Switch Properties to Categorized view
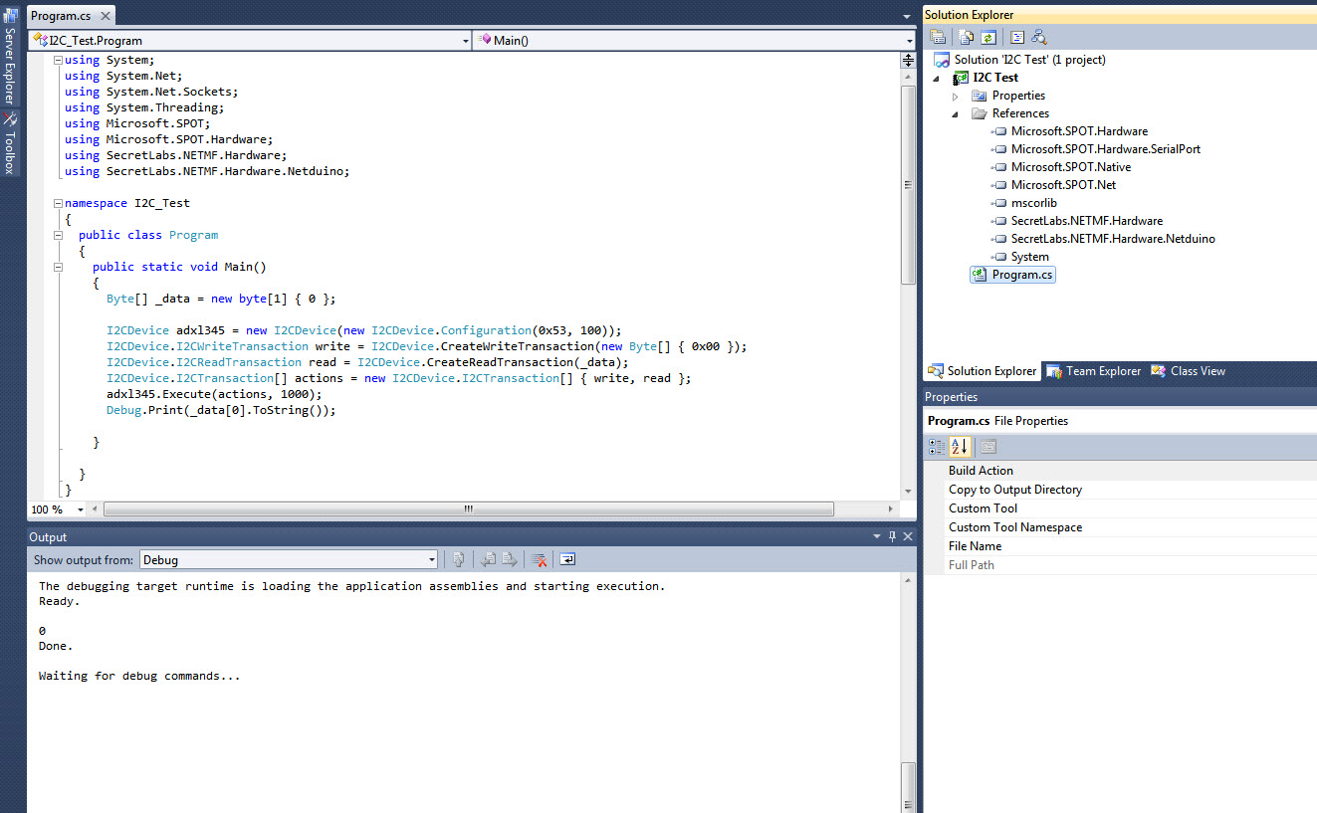The height and width of the screenshot is (813, 1317). coord(938,447)
